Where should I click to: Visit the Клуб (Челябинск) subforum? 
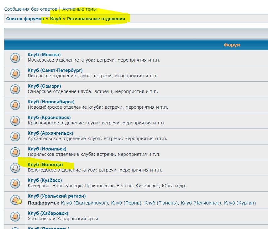pyautogui.click(x=201, y=203)
